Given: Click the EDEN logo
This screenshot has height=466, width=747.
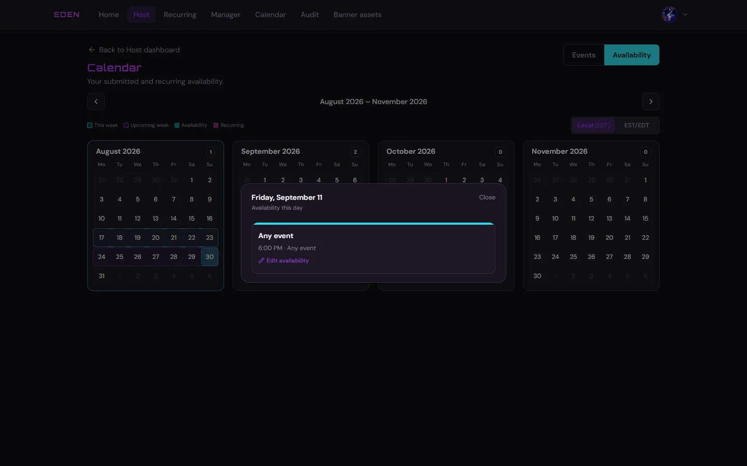Looking at the screenshot, I should (67, 14).
